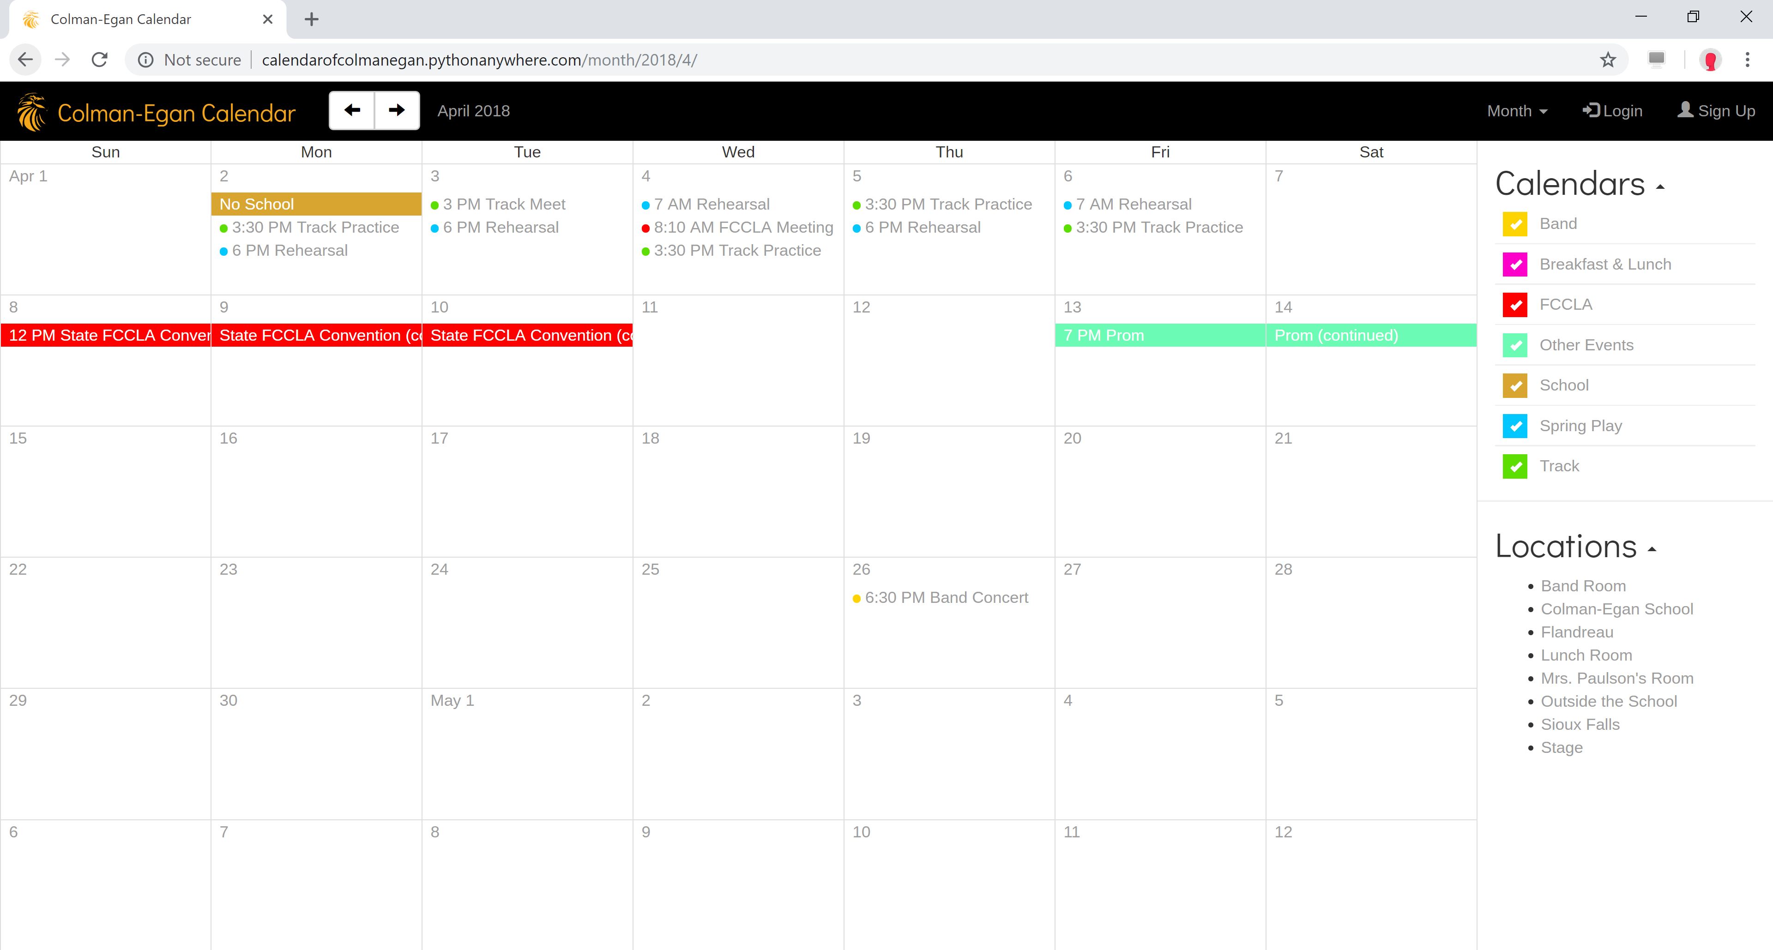Select the Colman-Egan Calendar browser tab
This screenshot has width=1773, height=950.
click(121, 19)
